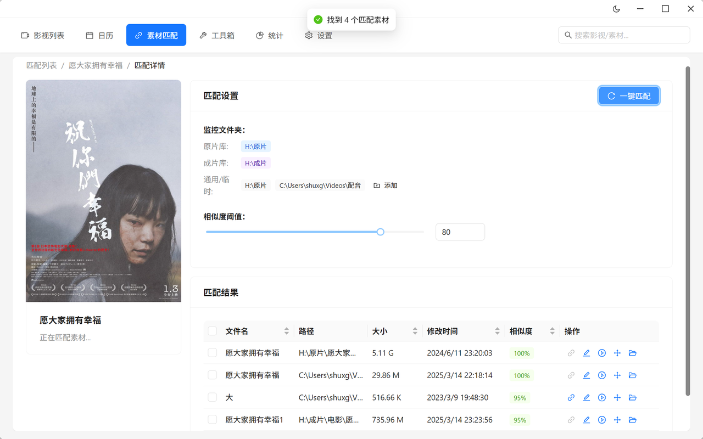Click the link icon in the 516.66 K row

tap(571, 397)
